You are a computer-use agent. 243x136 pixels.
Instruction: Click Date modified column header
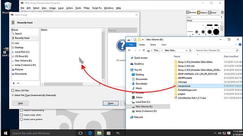tap(231, 56)
